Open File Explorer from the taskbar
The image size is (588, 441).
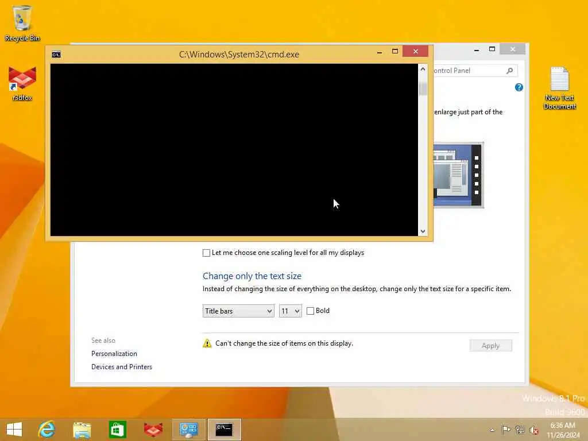coord(82,430)
